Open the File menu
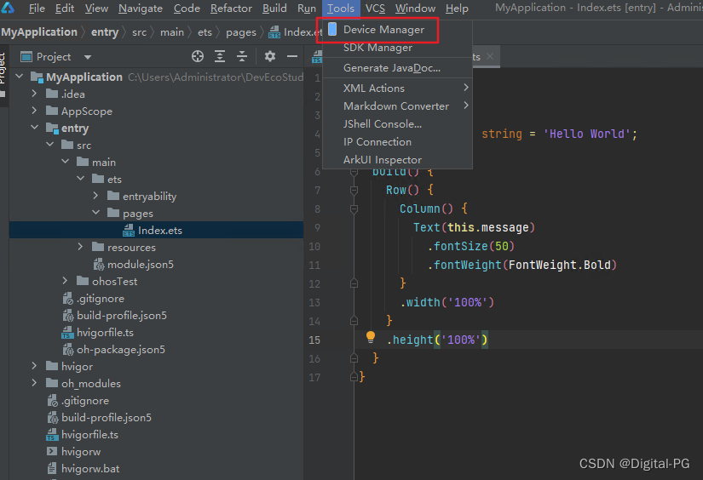The height and width of the screenshot is (480, 703). [x=37, y=8]
